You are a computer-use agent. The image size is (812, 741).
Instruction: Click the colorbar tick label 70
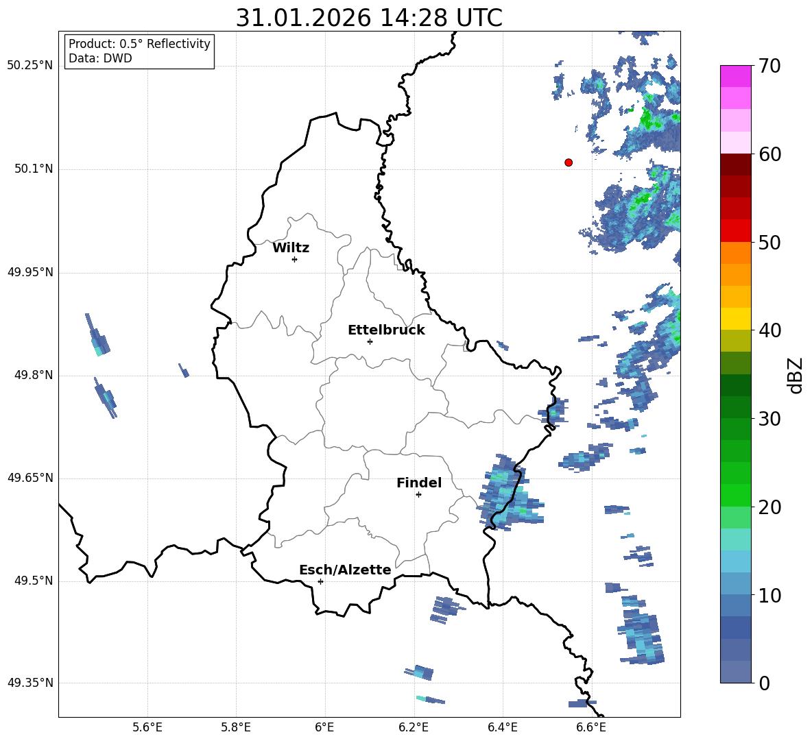tap(769, 66)
